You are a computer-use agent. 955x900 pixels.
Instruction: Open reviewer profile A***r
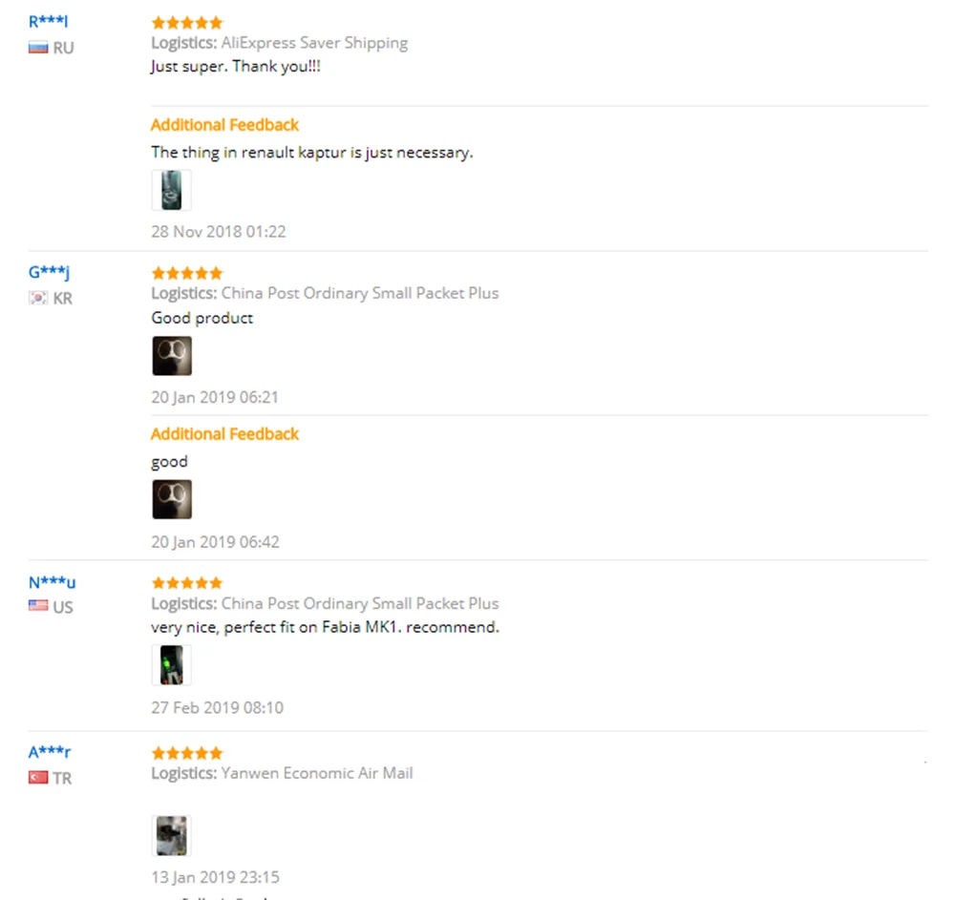tap(50, 752)
